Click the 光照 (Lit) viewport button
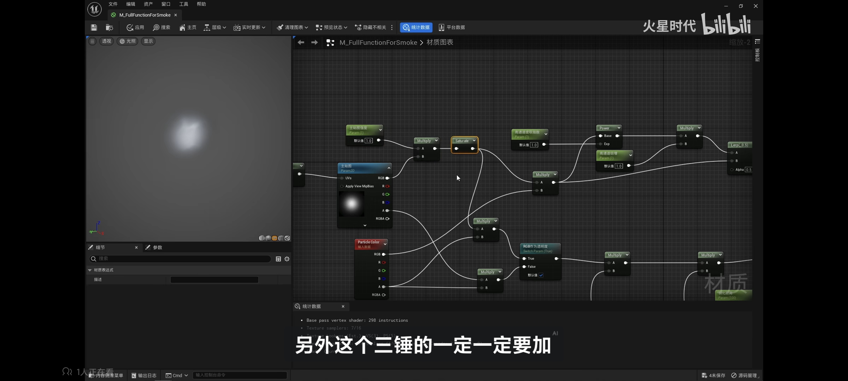The image size is (848, 381). pos(127,41)
